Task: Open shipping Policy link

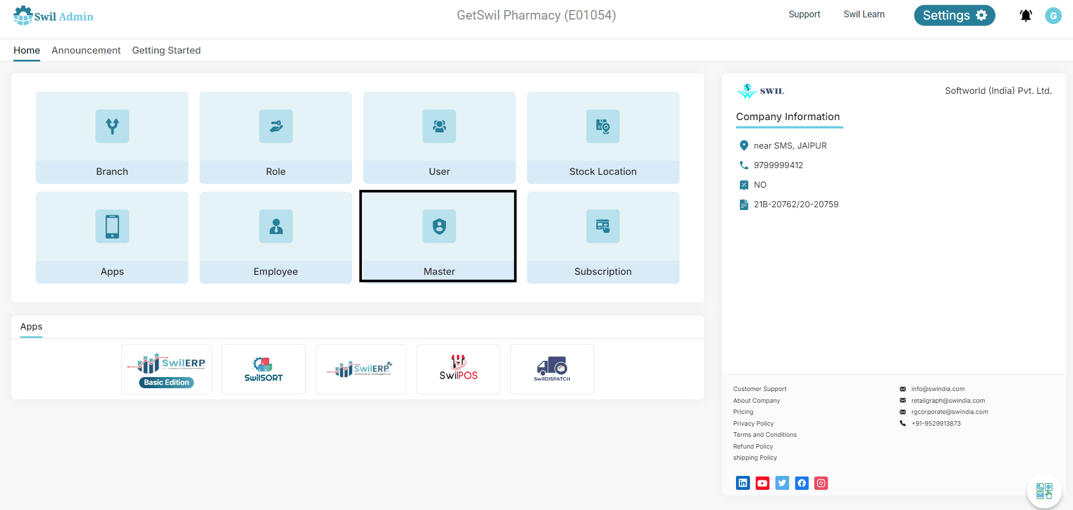Action: click(755, 457)
